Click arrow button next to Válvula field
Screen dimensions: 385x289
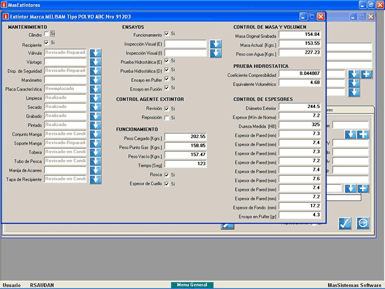coord(95,53)
